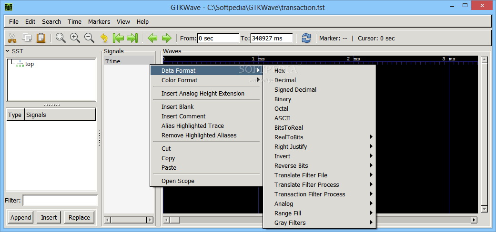Viewport: 496px width, 232px height.
Task: Click the Cut scissors toolbar icon
Action: click(x=12, y=38)
